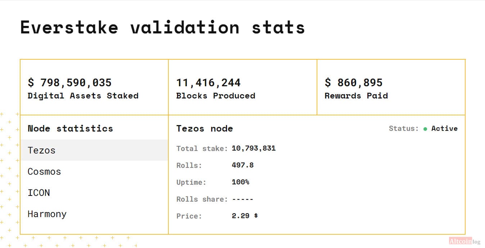Screen dimensions: 485x248
Task: Click the 'Total stake:' label
Action: coord(202,148)
